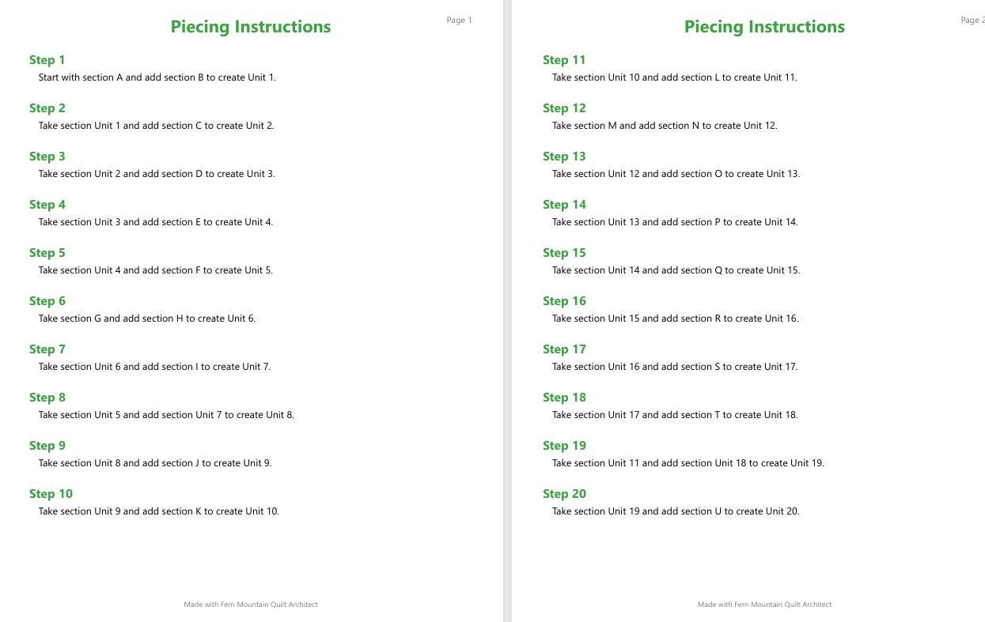
Task: Click the page 2 footer credit text
Action: point(764,605)
